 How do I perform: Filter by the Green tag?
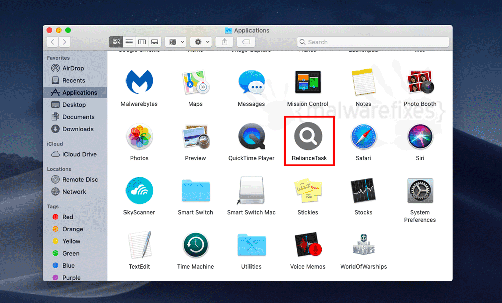click(75, 253)
